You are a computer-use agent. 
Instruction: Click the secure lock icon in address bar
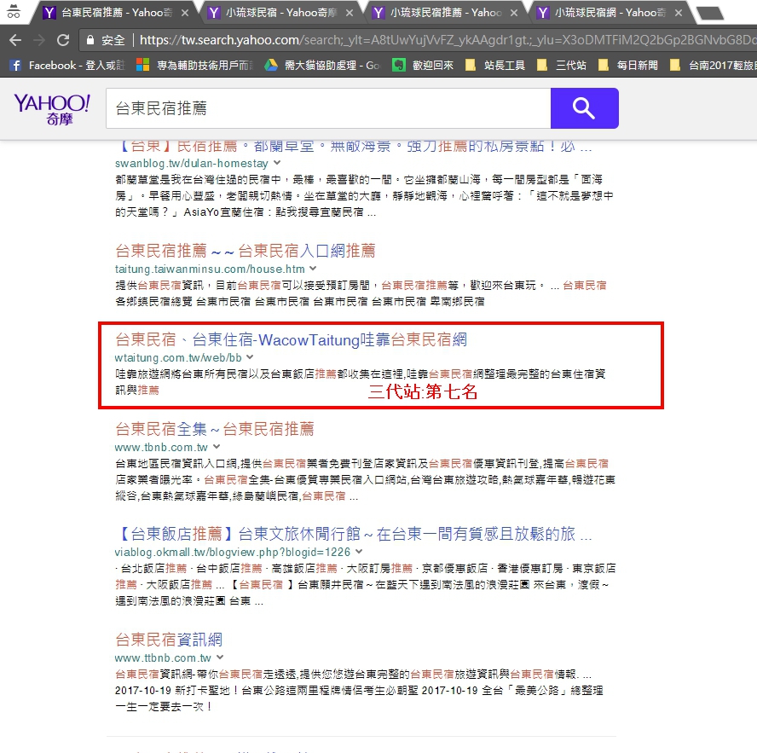point(90,40)
